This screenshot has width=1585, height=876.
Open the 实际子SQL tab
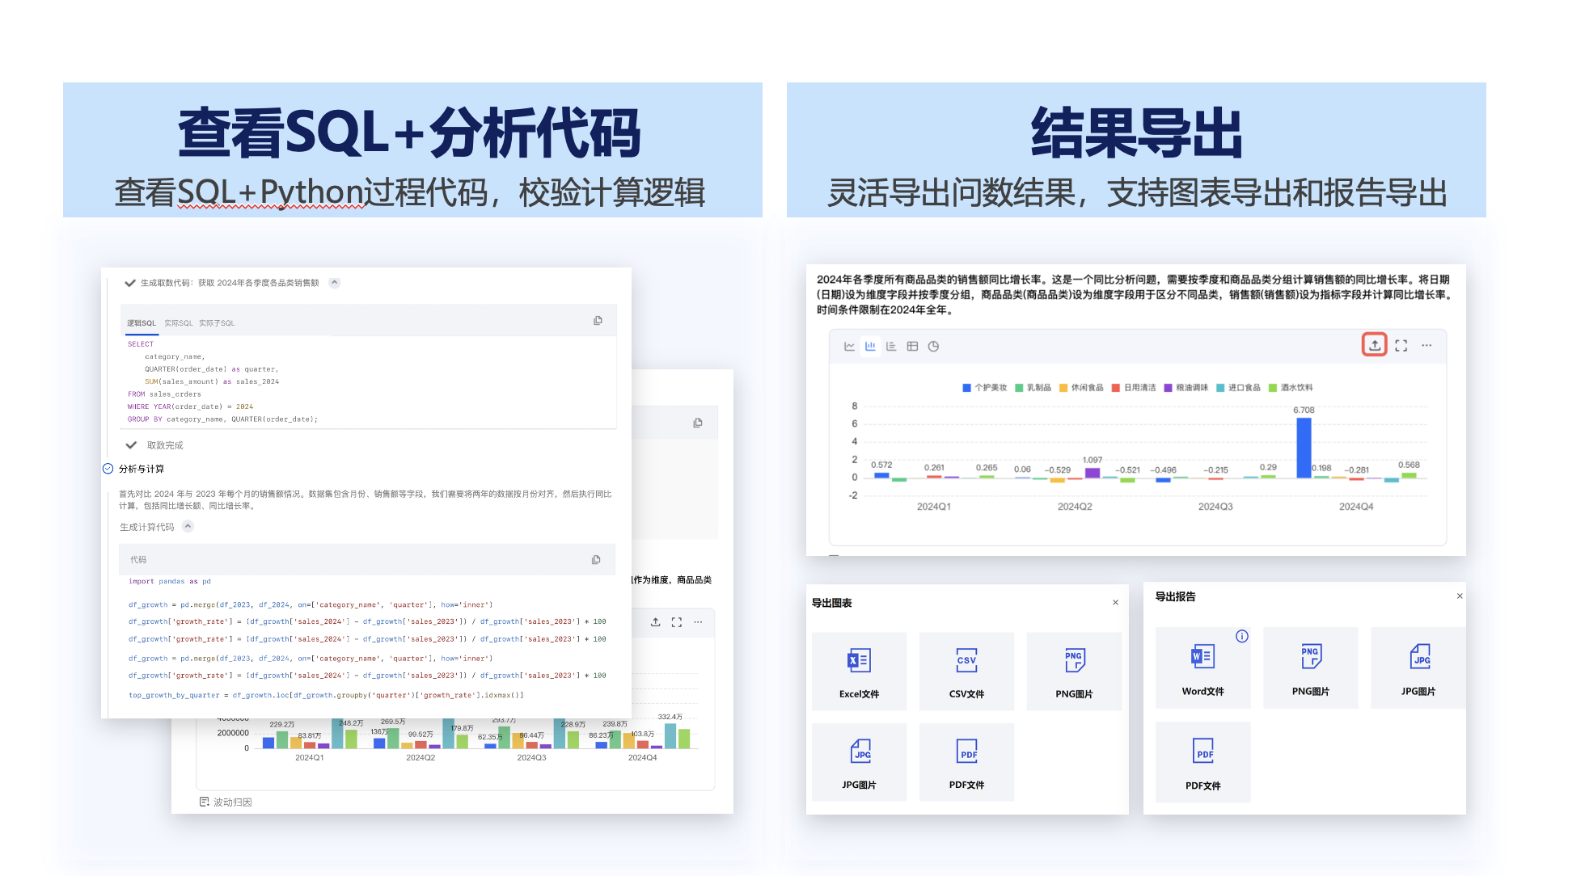coord(217,322)
